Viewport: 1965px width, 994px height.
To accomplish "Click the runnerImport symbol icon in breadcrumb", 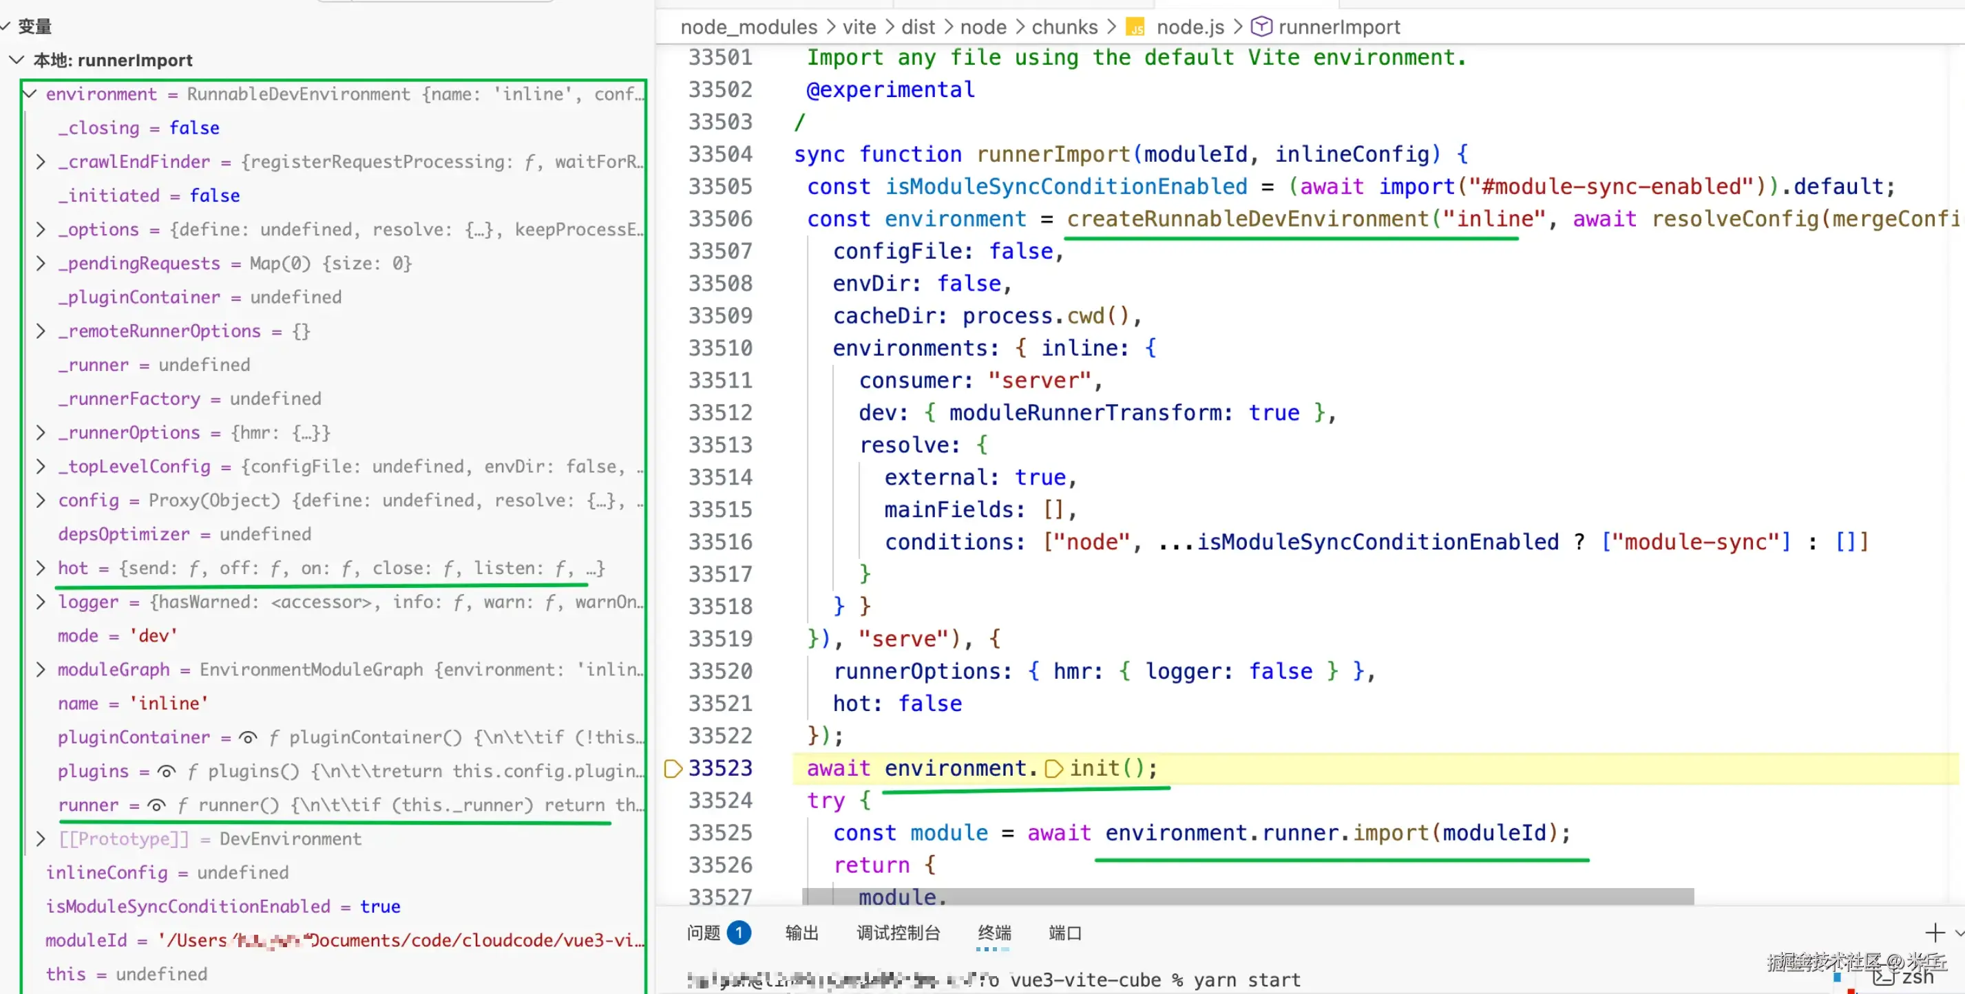I will 1261,27.
